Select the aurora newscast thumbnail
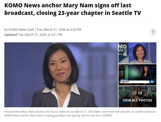 pos(137,75)
